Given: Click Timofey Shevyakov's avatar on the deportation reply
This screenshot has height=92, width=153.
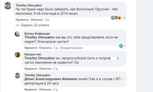Looking at the screenshot, I should (x=17, y=76).
